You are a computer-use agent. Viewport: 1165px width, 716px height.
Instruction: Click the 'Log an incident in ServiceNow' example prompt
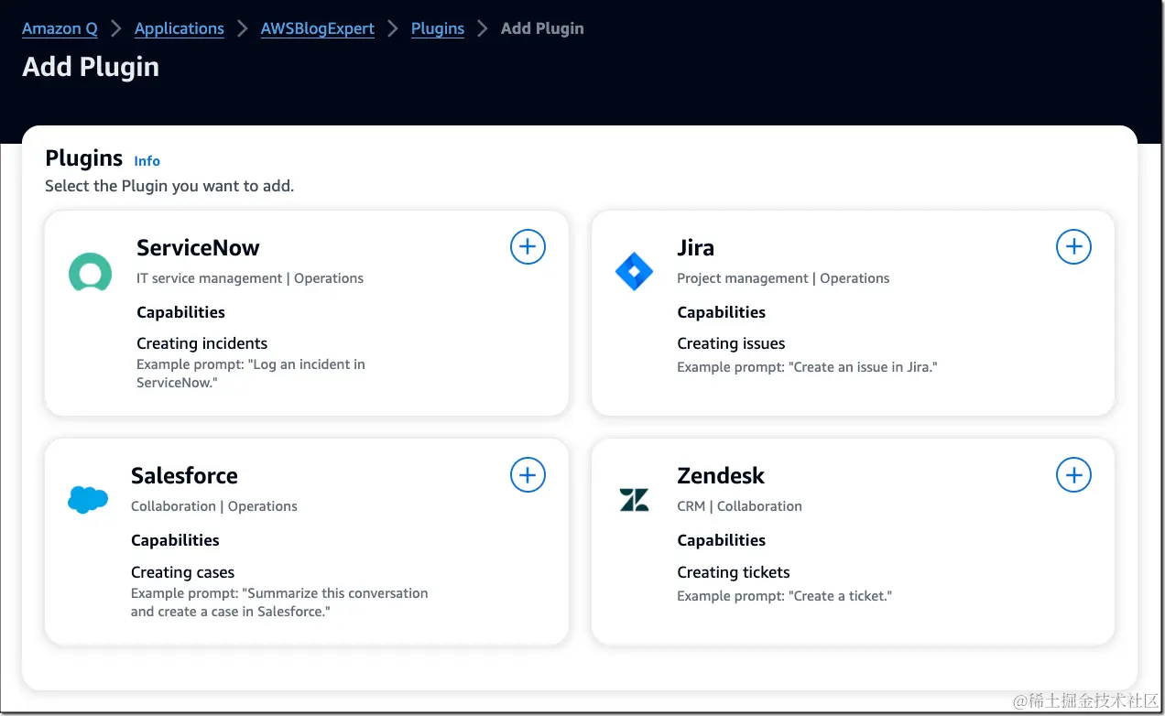tap(251, 374)
